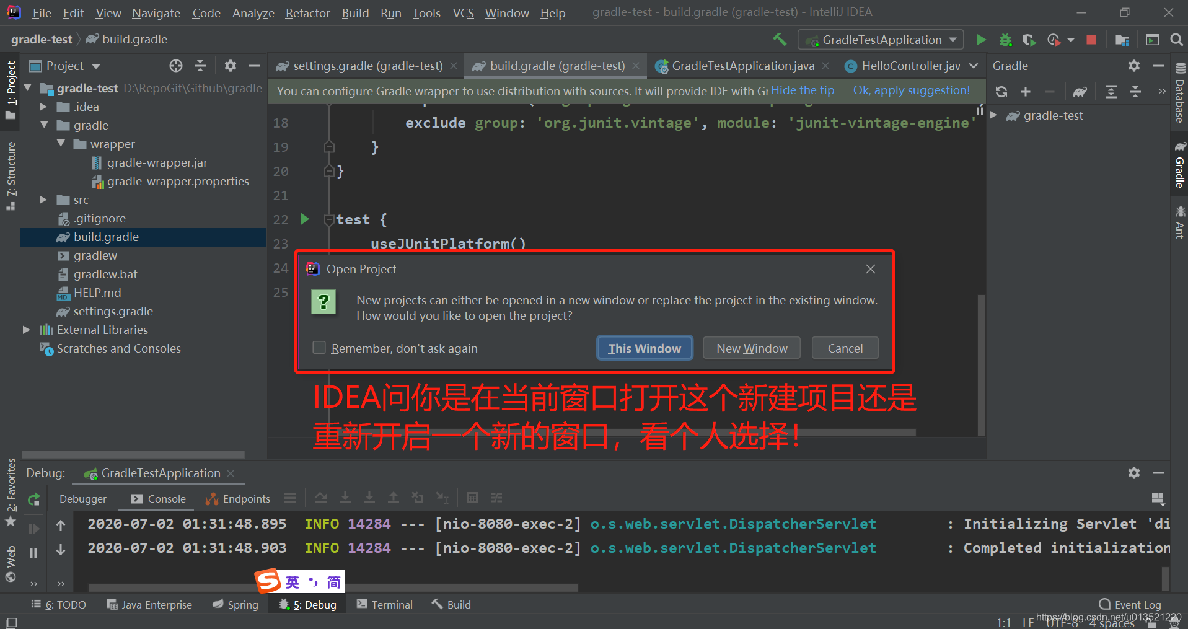
Task: Expand all in the Gradle panel
Action: 1111,92
